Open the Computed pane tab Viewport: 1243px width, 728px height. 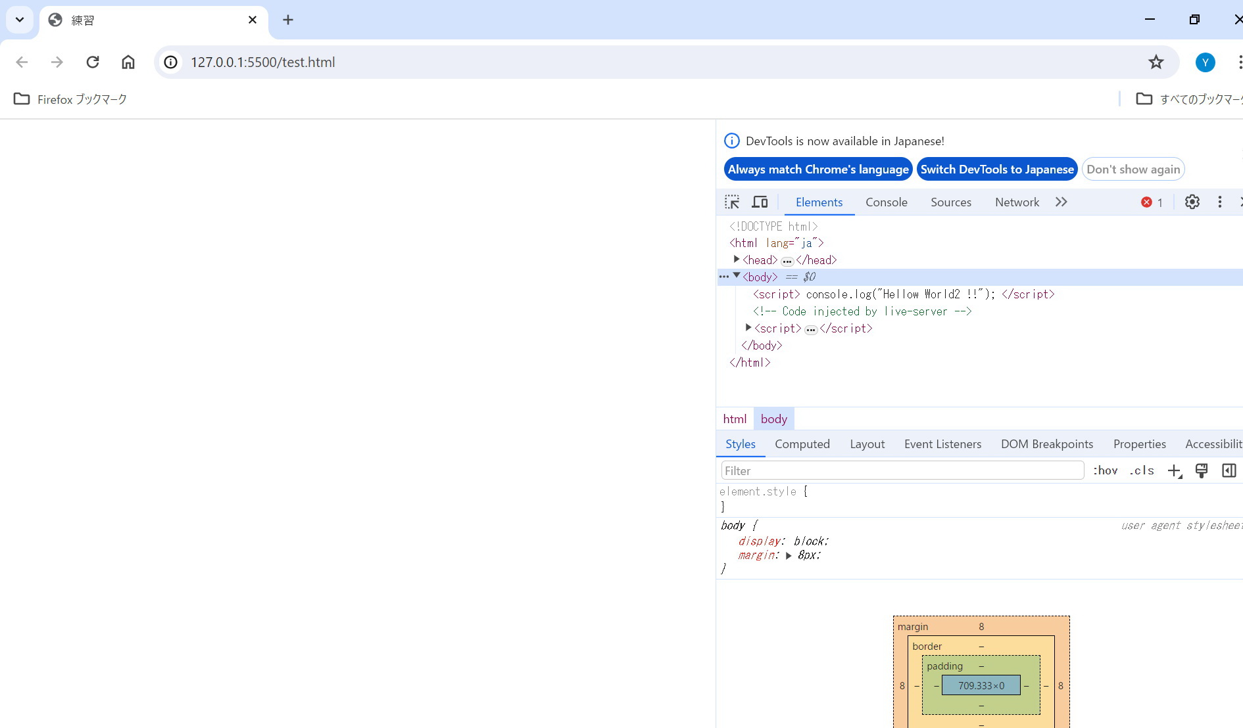pyautogui.click(x=802, y=444)
